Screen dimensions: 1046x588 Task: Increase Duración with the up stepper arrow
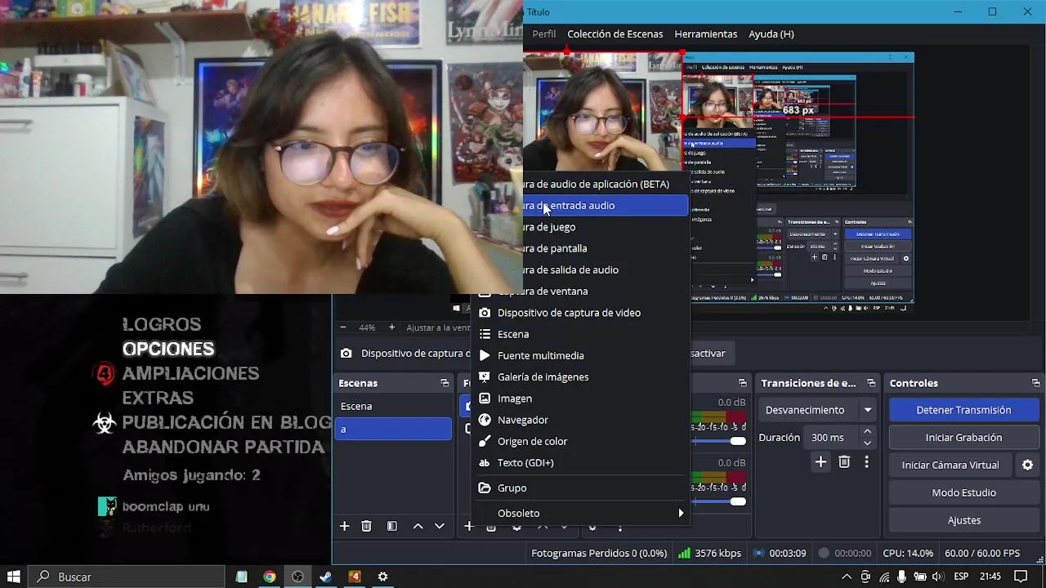(868, 432)
